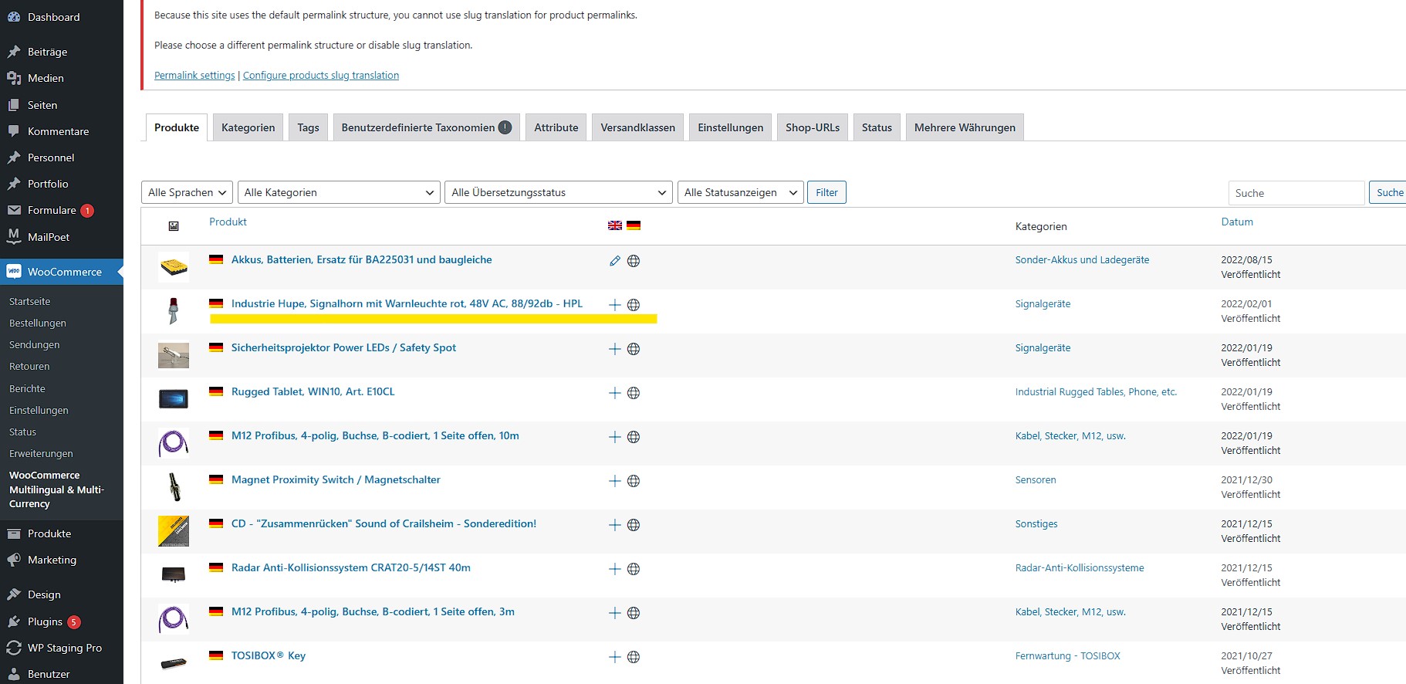Add translation for M12 Profibus 10m product
Image resolution: width=1406 pixels, height=684 pixels.
(x=615, y=437)
